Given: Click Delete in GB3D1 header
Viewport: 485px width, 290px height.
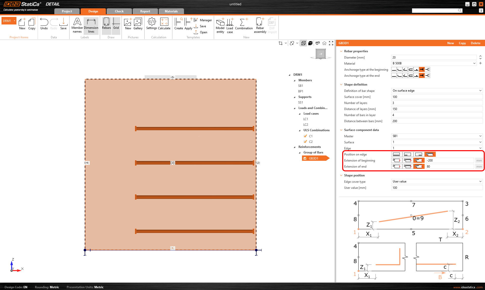Looking at the screenshot, I should click(x=475, y=43).
